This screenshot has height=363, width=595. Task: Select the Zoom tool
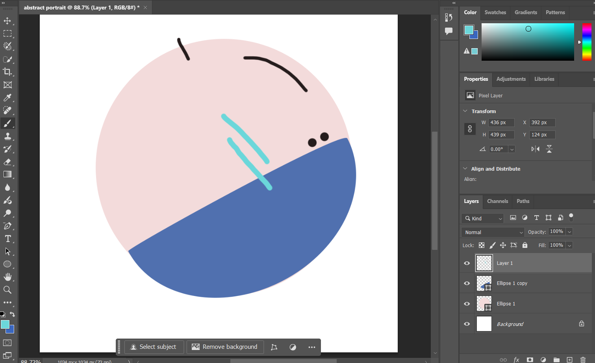click(x=7, y=290)
